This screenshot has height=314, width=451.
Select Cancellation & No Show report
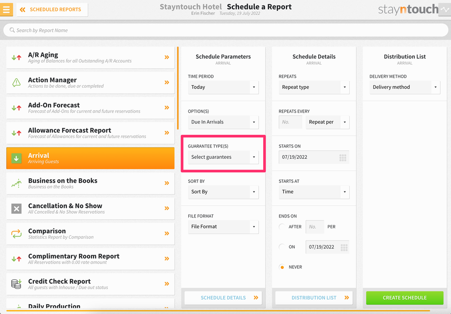90,209
